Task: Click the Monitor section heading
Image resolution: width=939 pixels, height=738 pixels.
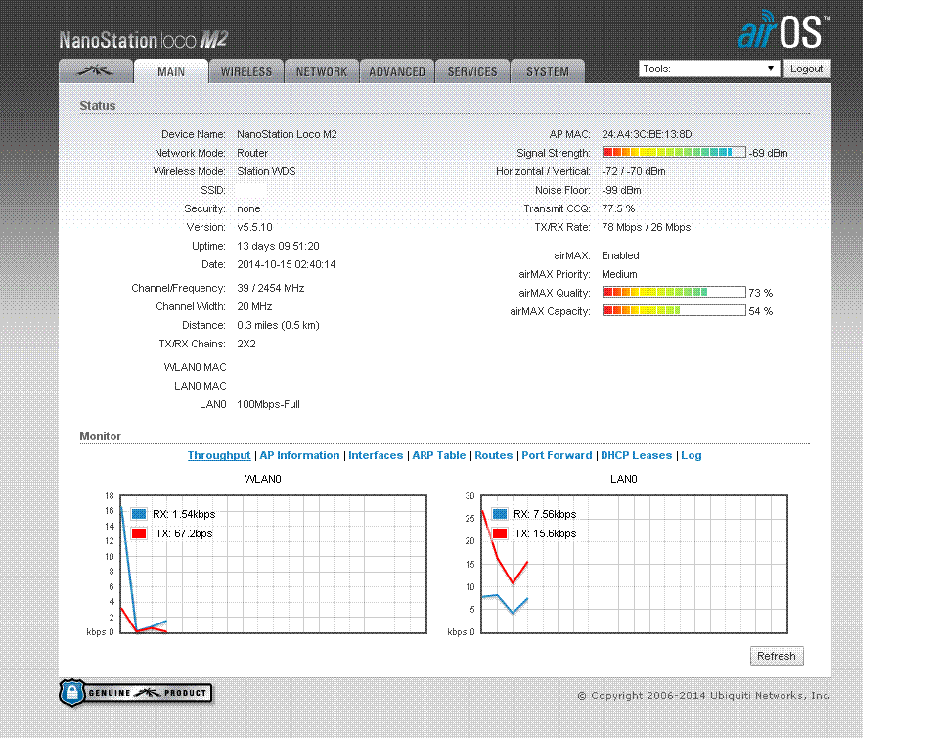Action: pyautogui.click(x=100, y=437)
